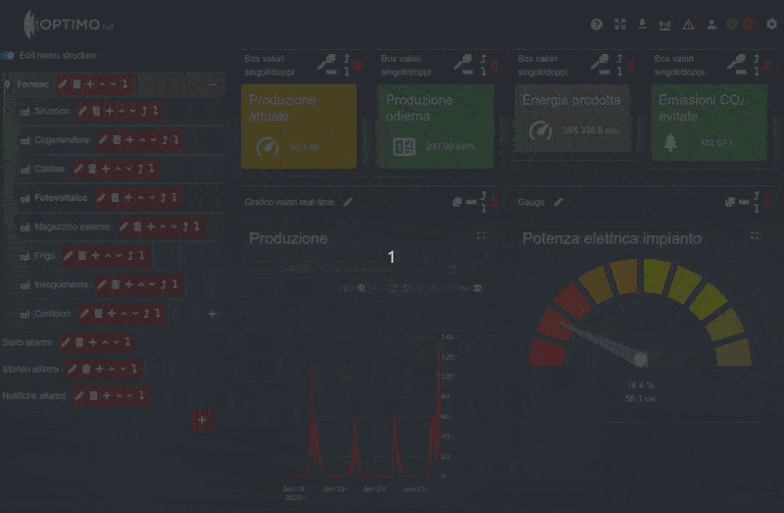Viewport: 784px width, 513px height.
Task: Click the red circular cancel icon
Action: click(x=749, y=24)
